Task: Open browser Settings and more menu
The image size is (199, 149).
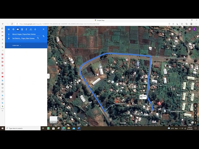Action: 196,24
